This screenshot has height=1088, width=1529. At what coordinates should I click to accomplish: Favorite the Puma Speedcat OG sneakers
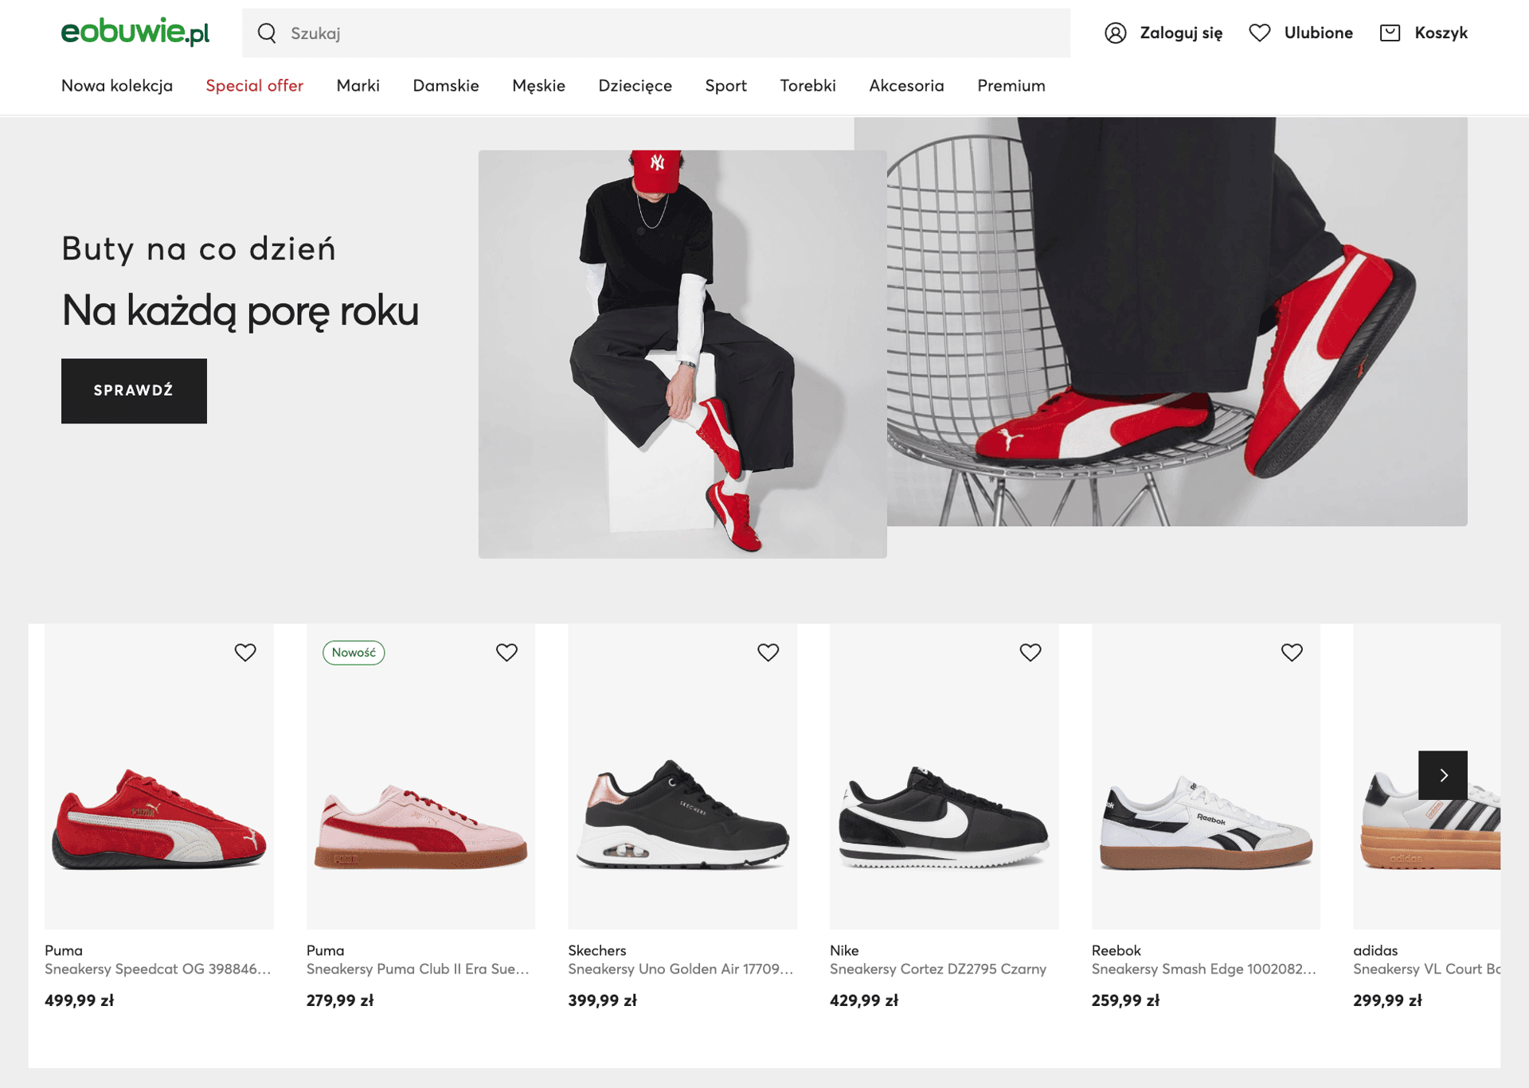pyautogui.click(x=245, y=652)
